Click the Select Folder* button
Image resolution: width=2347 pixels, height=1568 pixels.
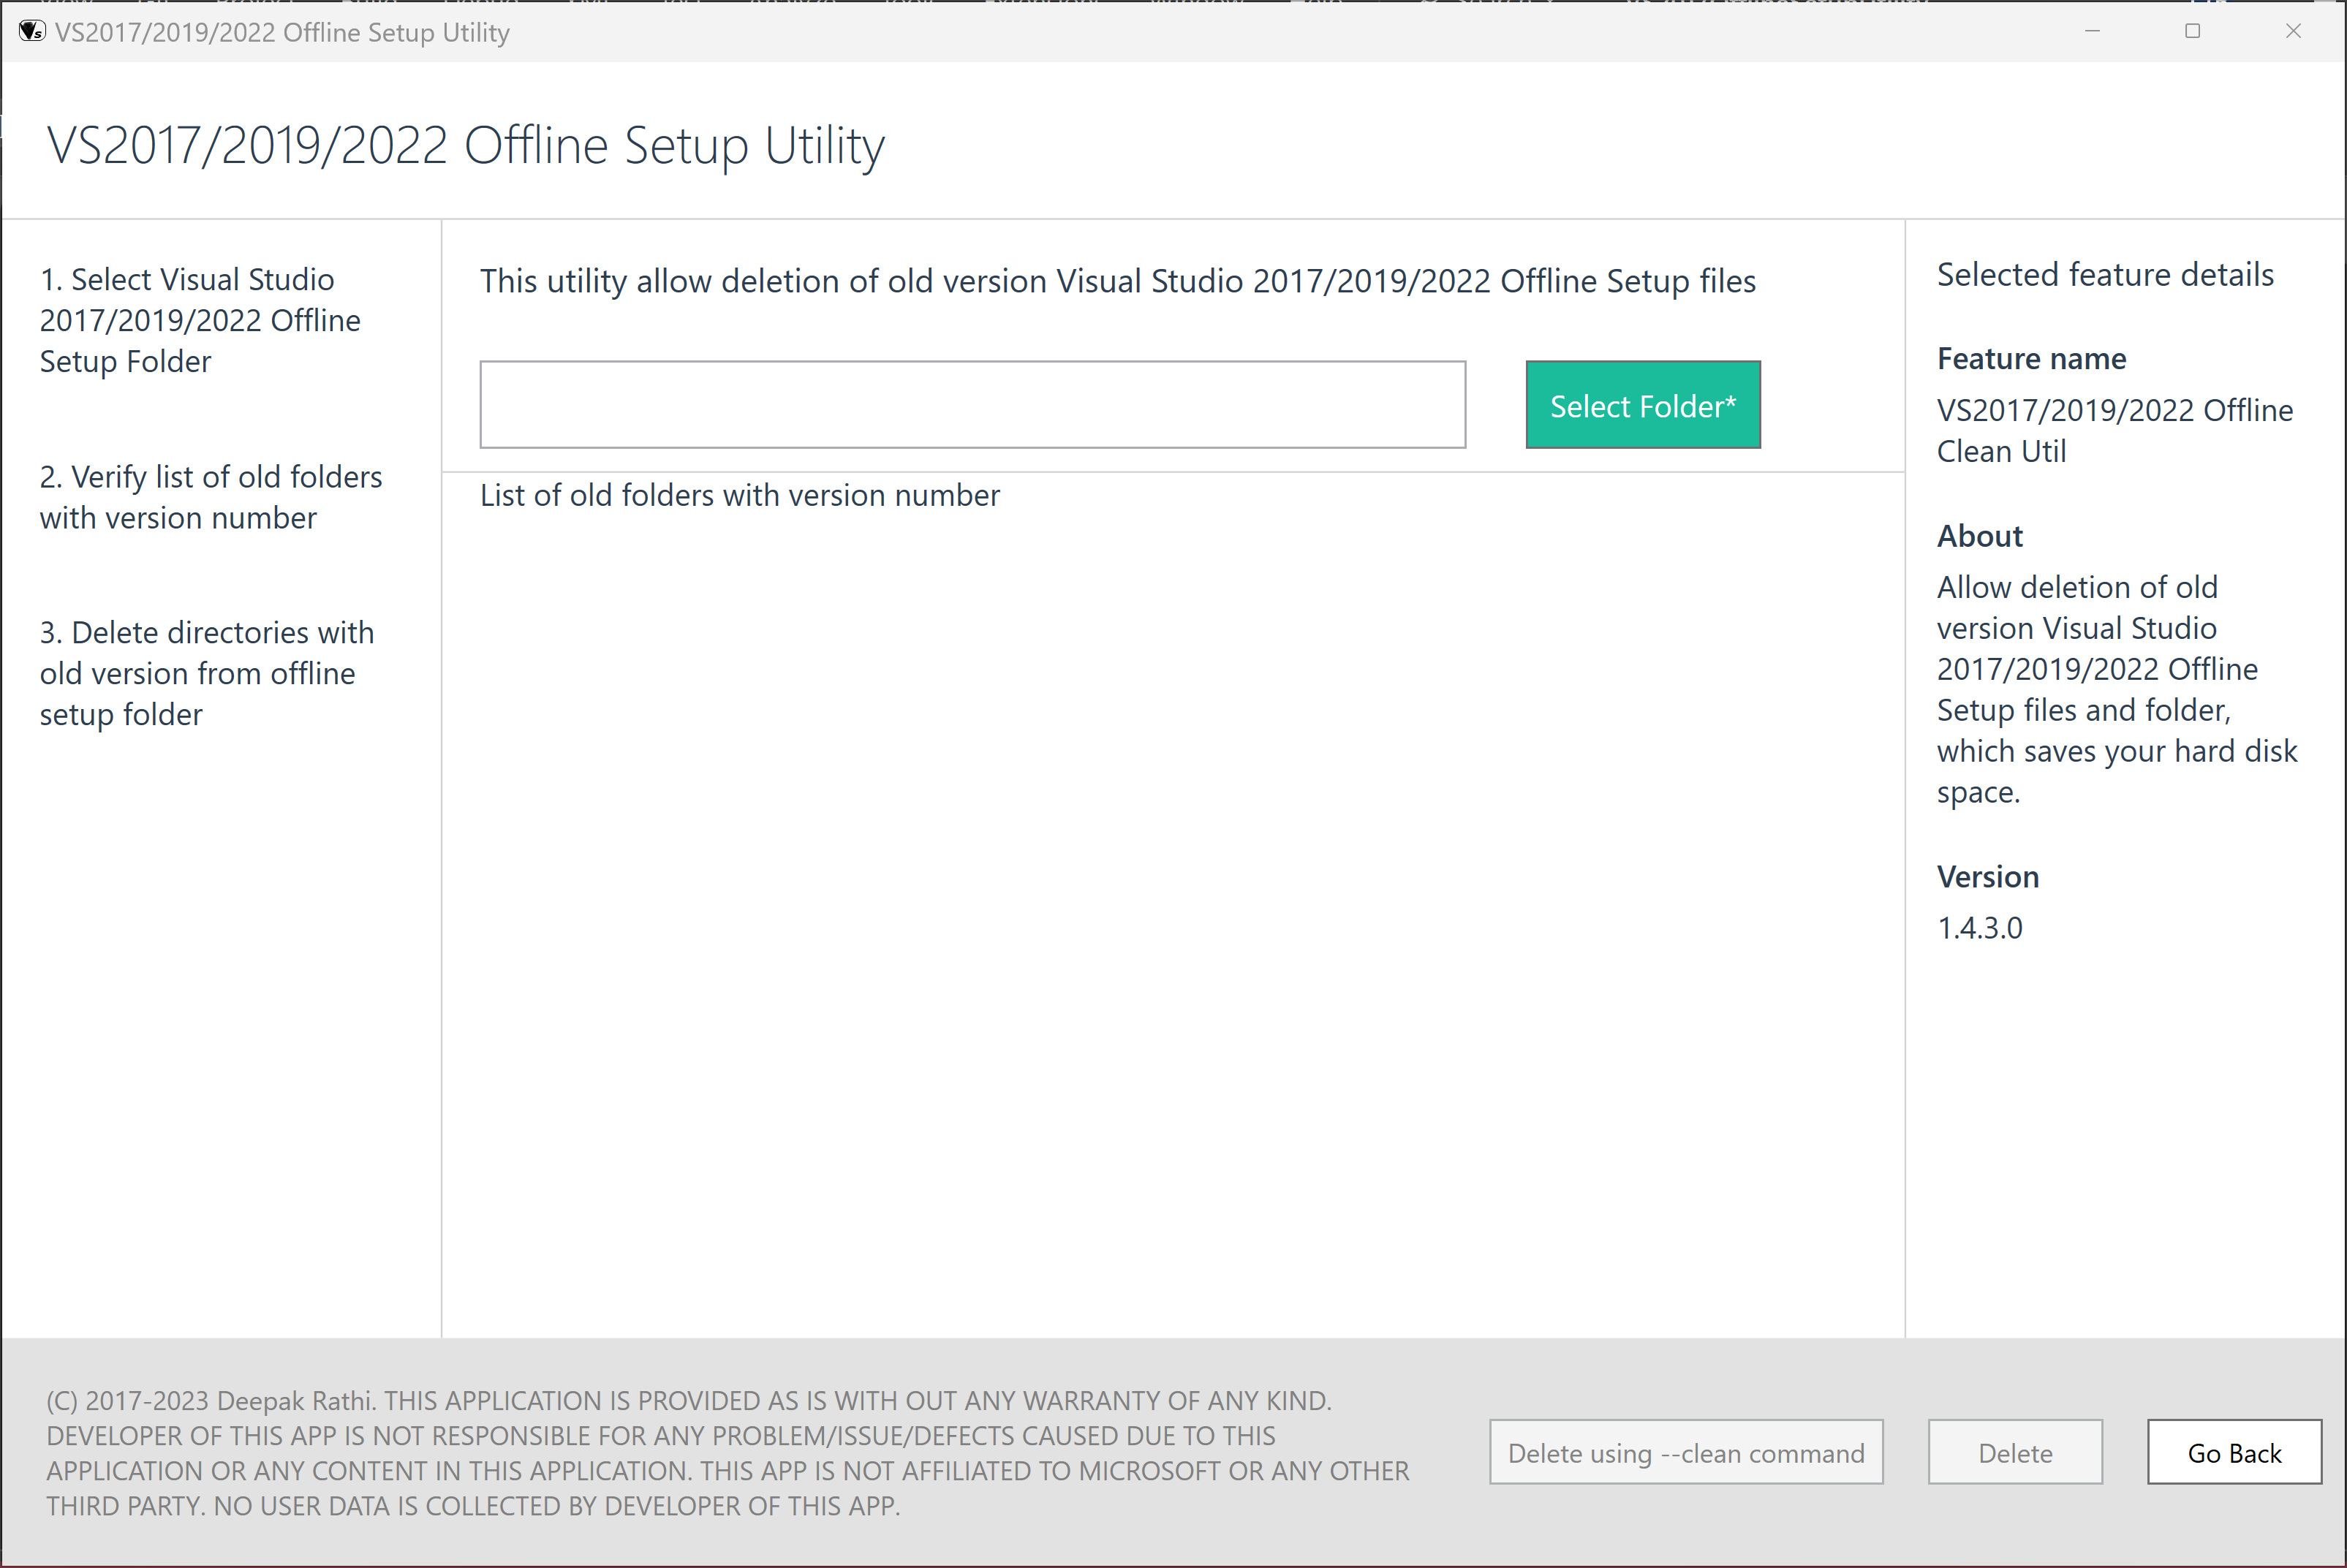(1642, 405)
